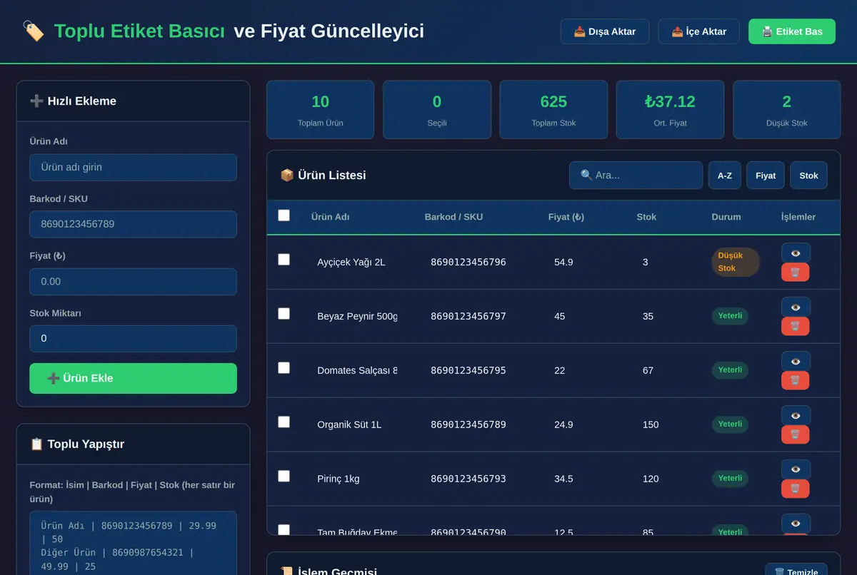Click the Hızlı Ekleme panel heading
Screen dimensions: 857x575
coord(73,101)
